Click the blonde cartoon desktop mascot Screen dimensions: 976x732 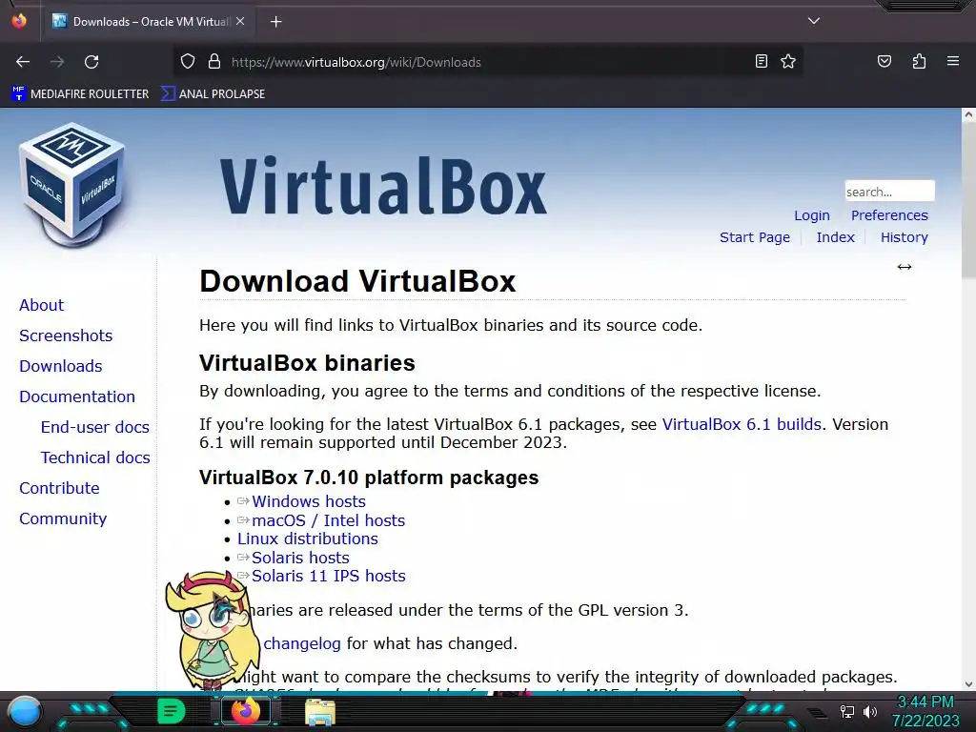point(213,630)
